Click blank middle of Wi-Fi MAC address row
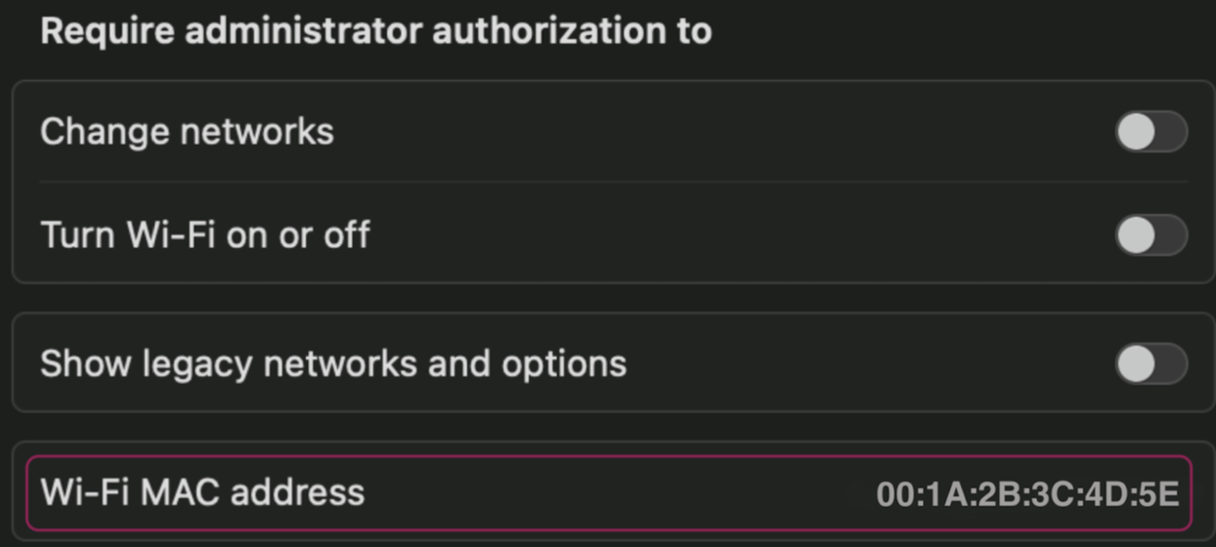Image resolution: width=1216 pixels, height=547 pixels. pos(616,493)
